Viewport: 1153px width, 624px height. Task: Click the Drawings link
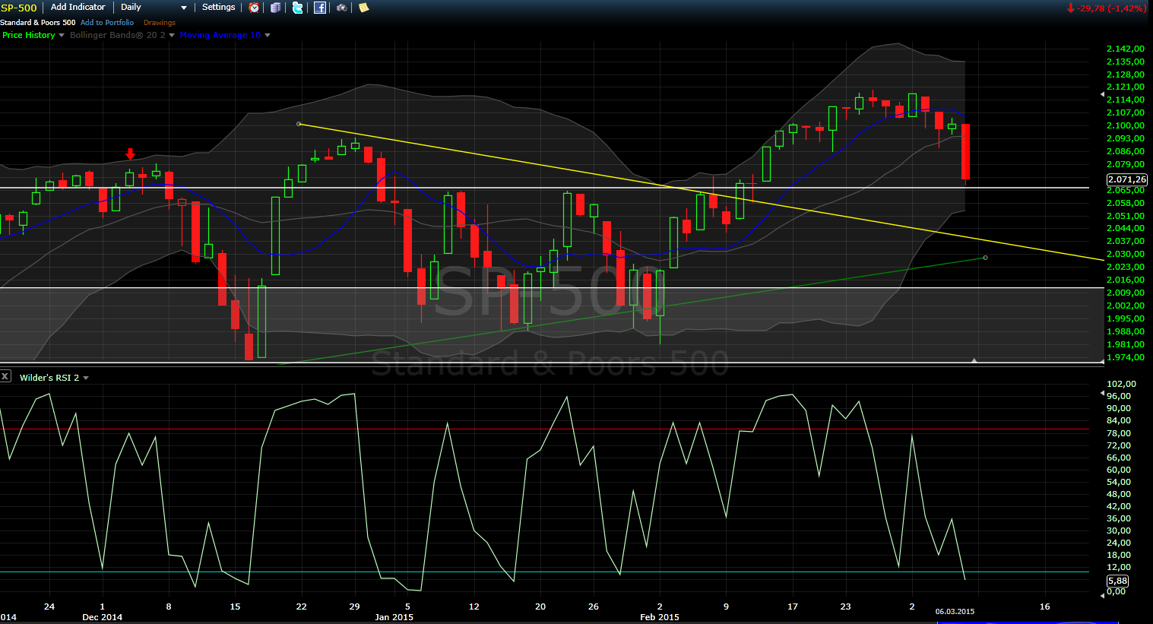click(x=160, y=23)
